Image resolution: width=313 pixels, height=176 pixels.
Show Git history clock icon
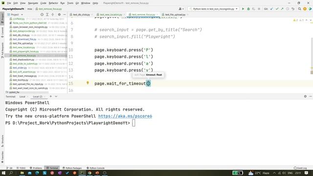coord(288,9)
